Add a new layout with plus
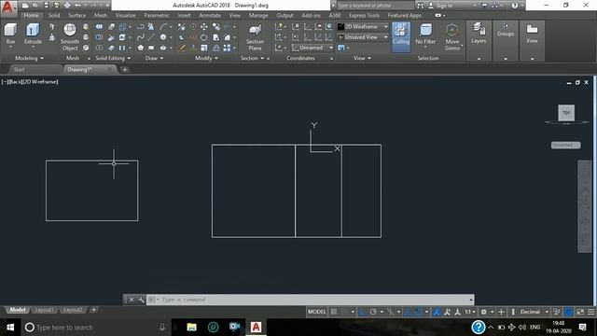The image size is (597, 336). tap(93, 310)
